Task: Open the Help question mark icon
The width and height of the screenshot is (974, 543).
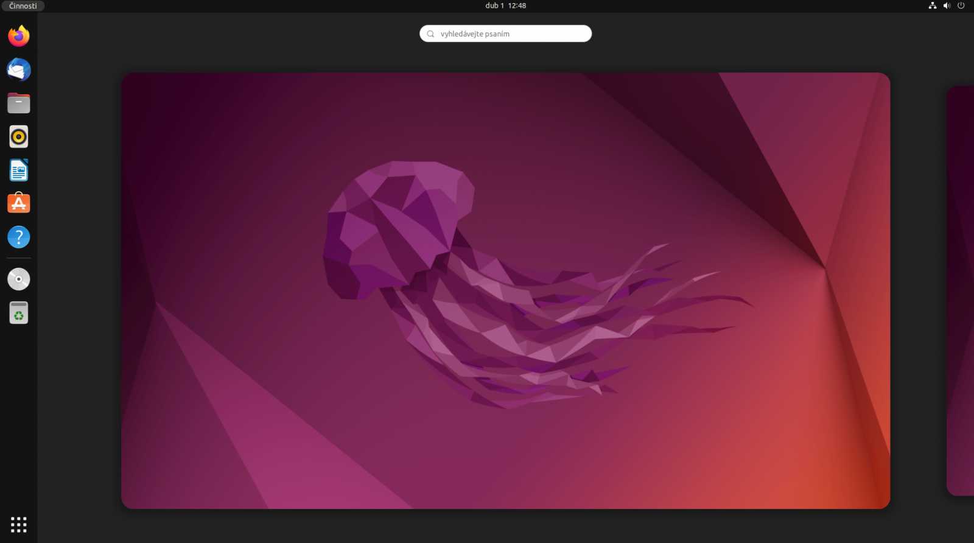Action: click(x=19, y=237)
